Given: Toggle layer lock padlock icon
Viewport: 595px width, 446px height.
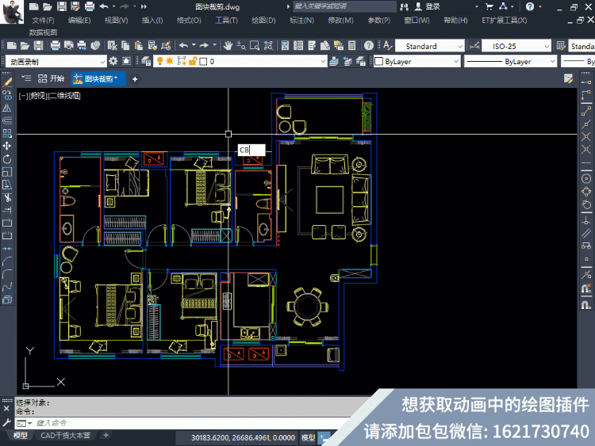Looking at the screenshot, I should (x=193, y=61).
